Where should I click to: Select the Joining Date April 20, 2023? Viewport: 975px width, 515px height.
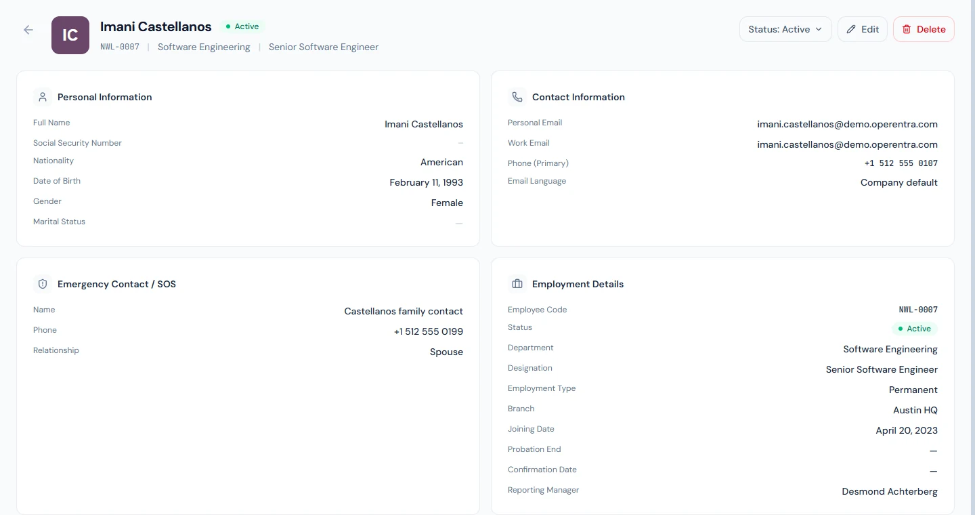click(907, 430)
